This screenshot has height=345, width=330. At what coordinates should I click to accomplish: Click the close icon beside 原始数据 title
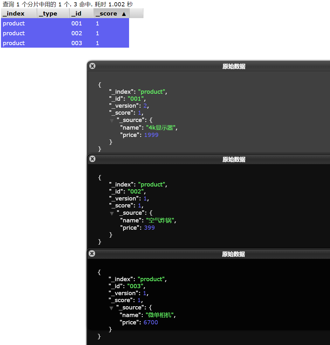[92, 66]
